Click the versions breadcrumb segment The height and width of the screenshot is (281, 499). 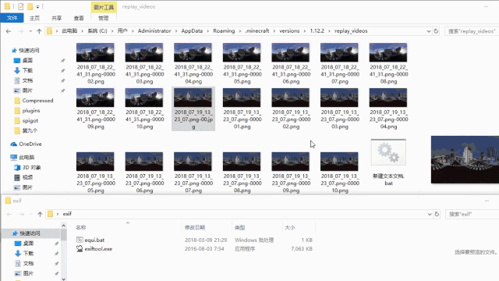(x=289, y=31)
